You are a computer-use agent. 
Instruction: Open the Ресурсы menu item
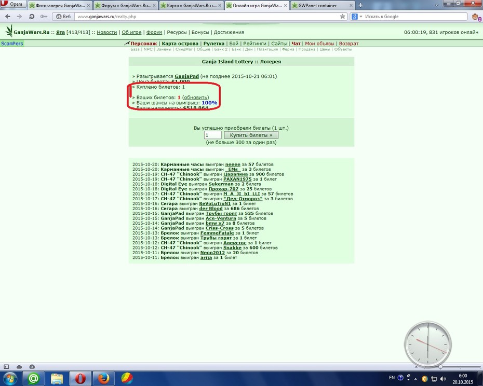click(x=177, y=32)
